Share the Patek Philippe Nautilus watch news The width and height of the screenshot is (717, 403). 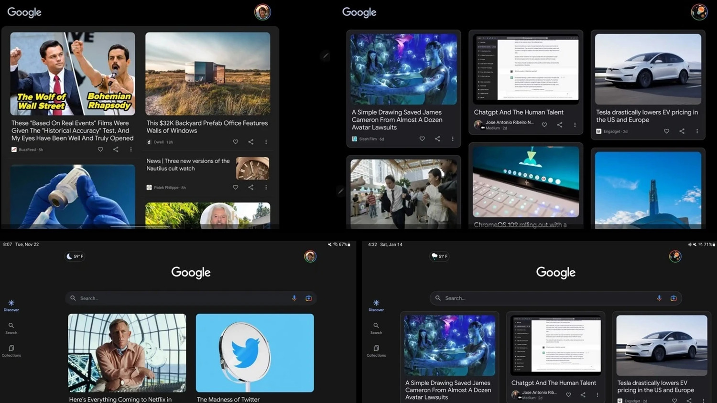tap(251, 188)
